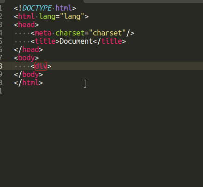Click the lang attribute name in html tag
Viewport: 203px width, 187px height.
[47, 17]
